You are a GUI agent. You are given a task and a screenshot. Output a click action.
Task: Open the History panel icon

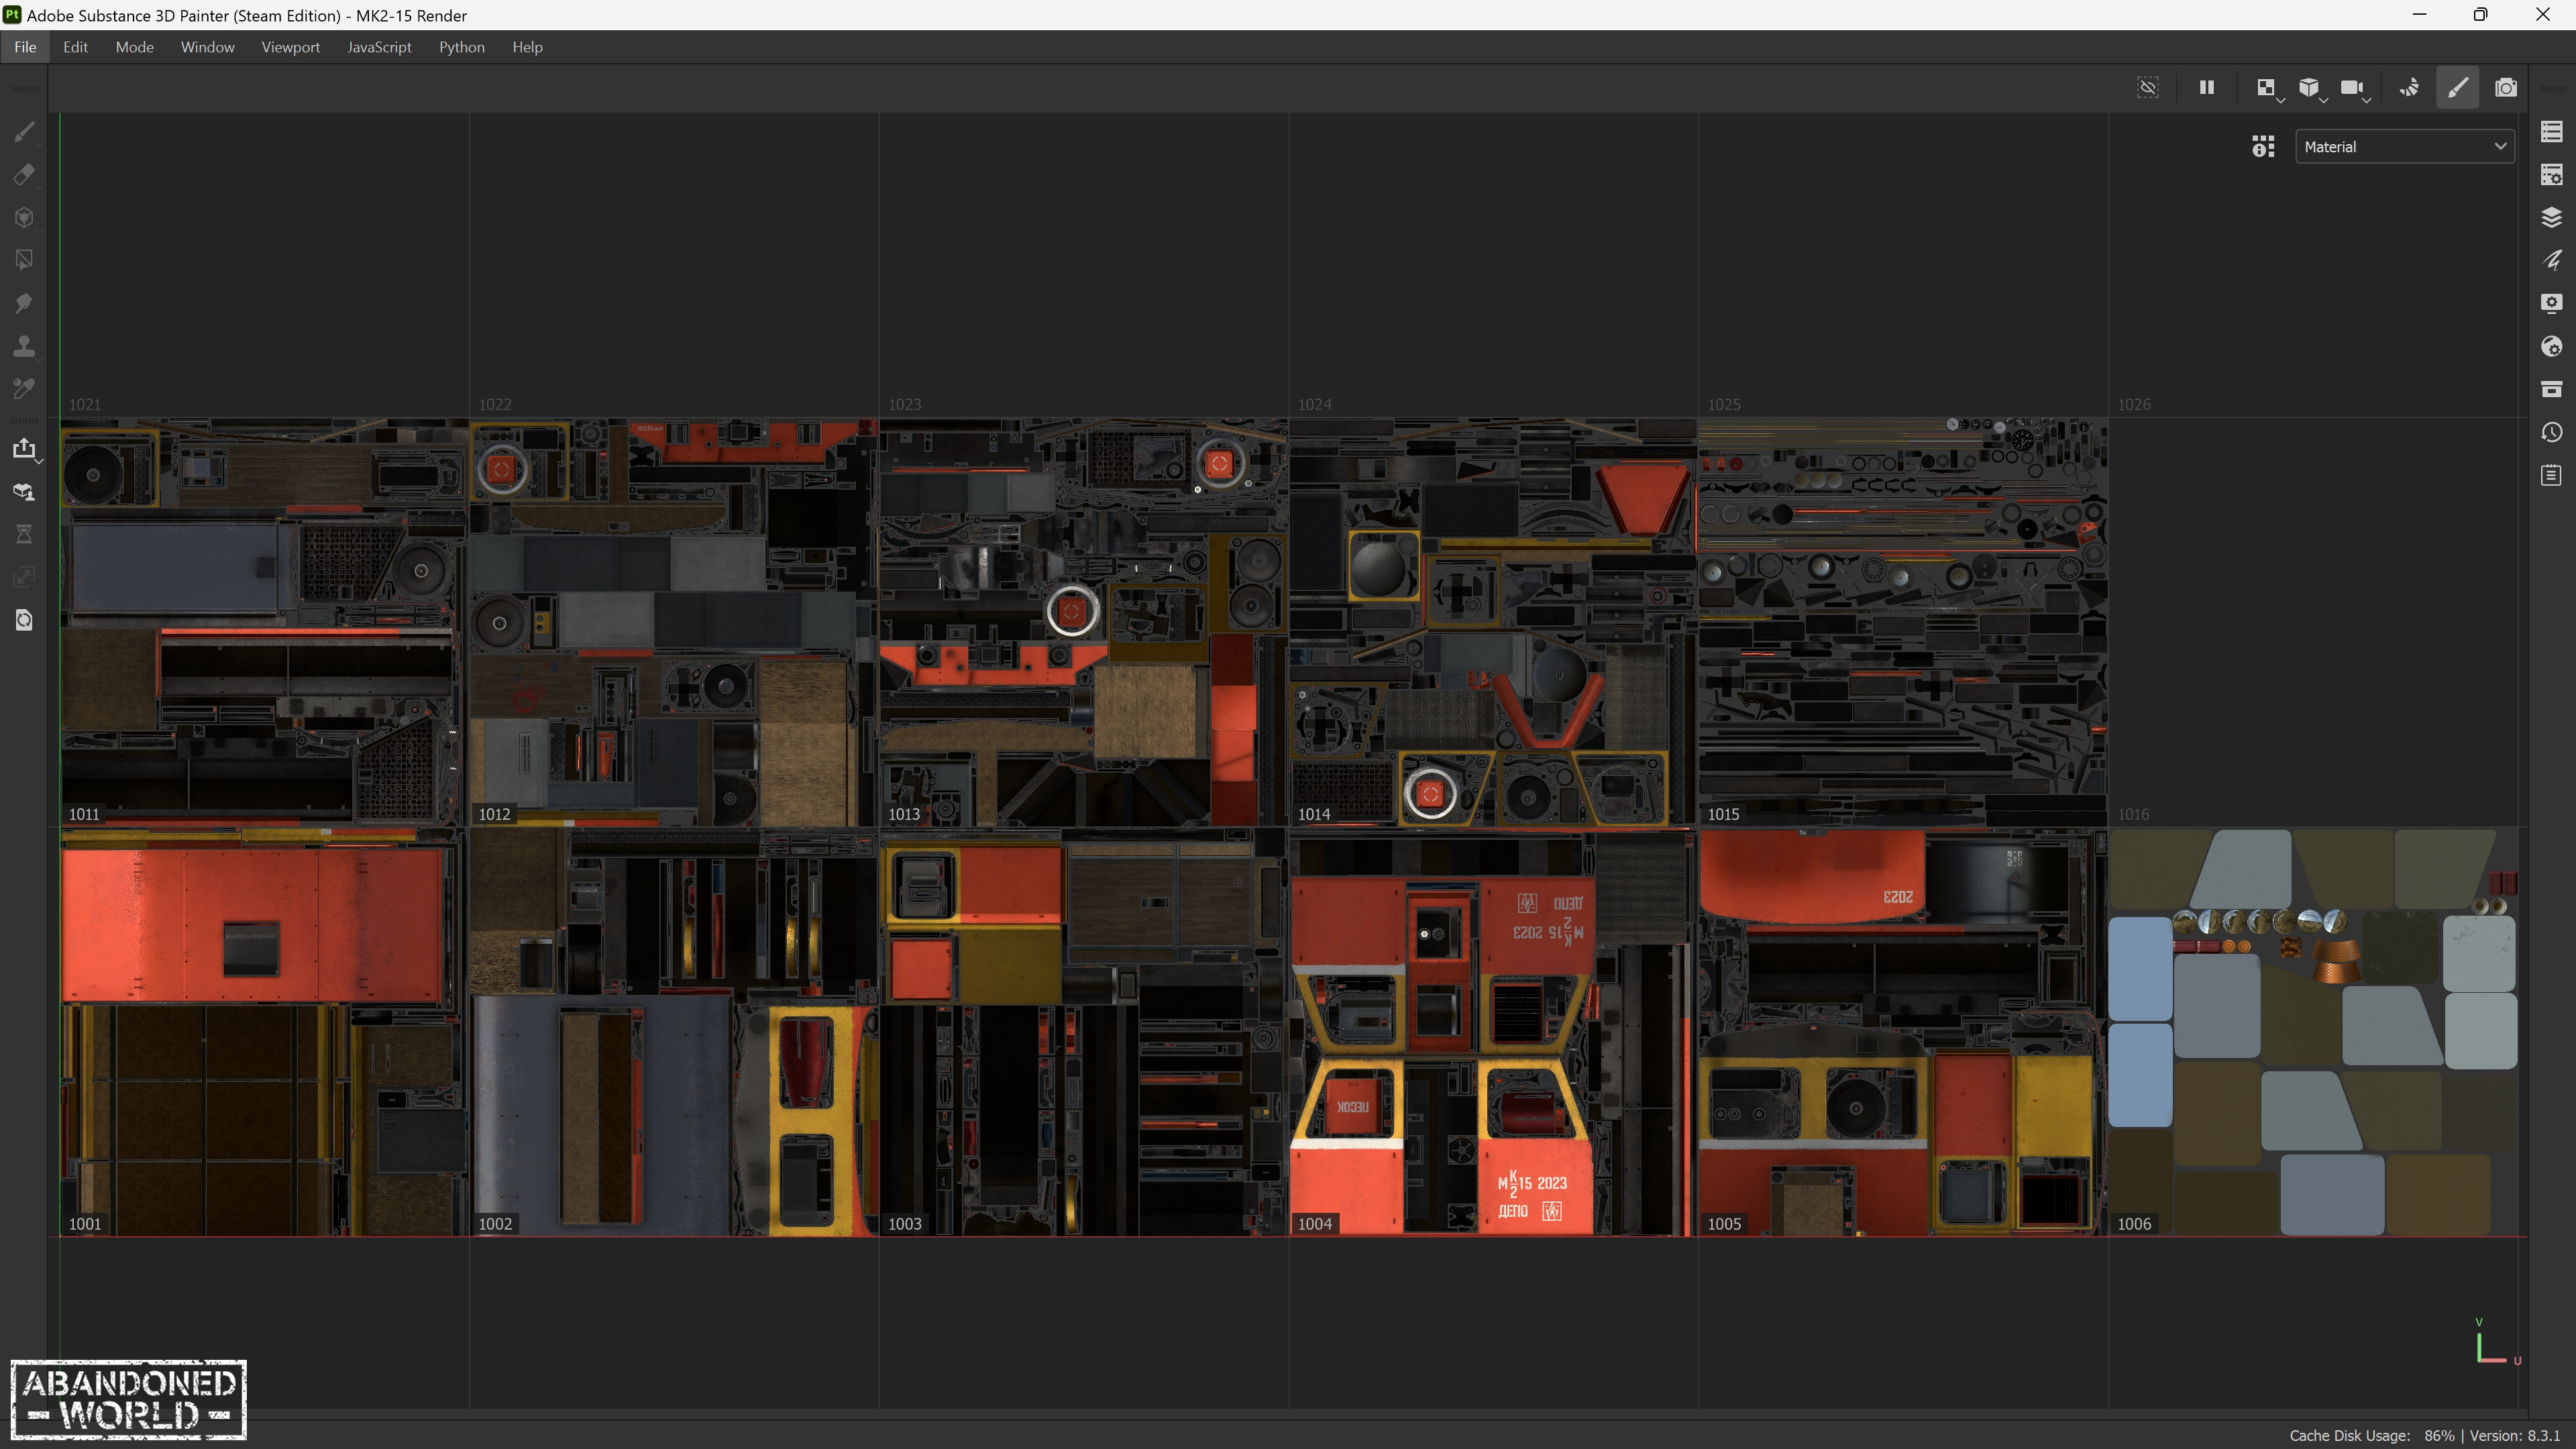point(2551,432)
